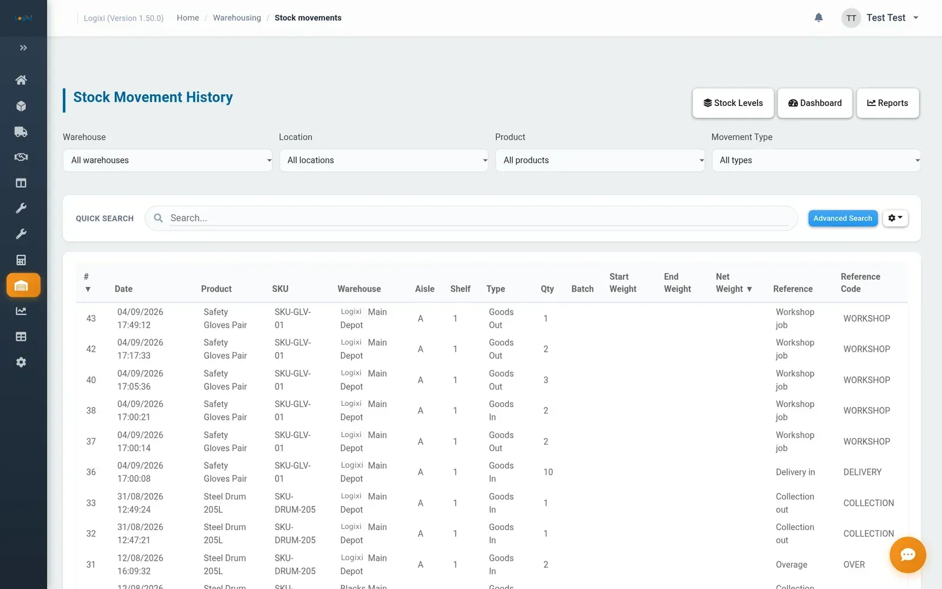Click the second wrench sidebar icon
The width and height of the screenshot is (942, 589).
(21, 234)
